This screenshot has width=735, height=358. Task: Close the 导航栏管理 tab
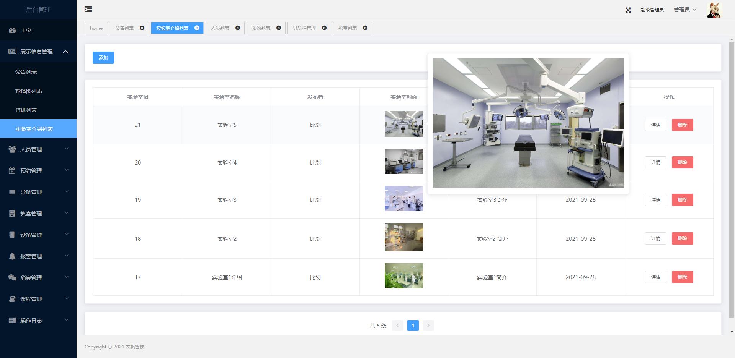(324, 28)
